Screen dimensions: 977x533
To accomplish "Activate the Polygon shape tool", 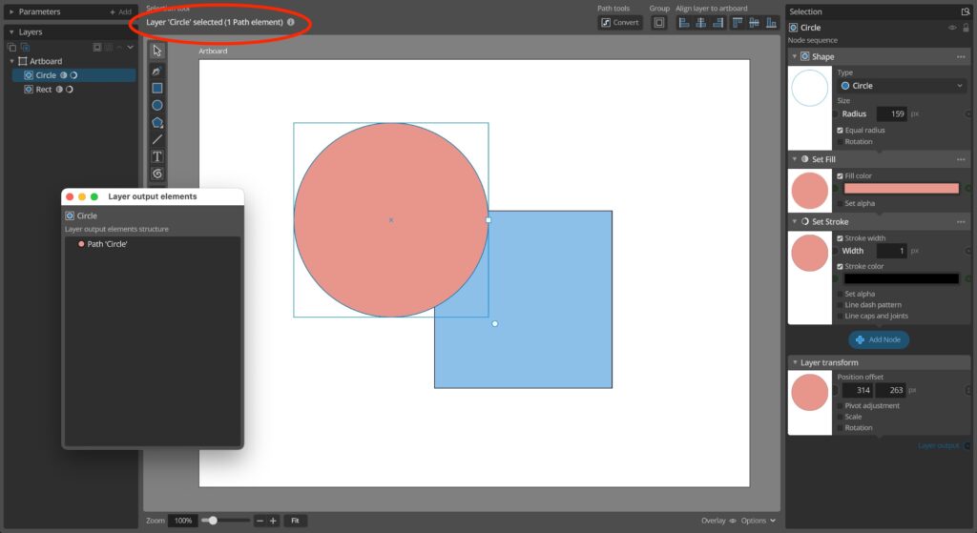I will [x=157, y=122].
